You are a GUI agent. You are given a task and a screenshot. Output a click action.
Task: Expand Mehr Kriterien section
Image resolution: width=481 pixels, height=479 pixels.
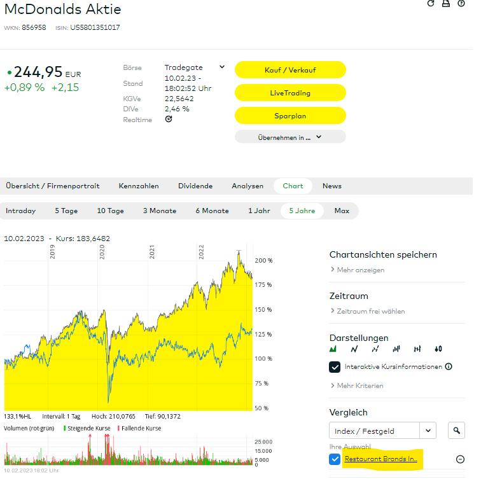(356, 385)
